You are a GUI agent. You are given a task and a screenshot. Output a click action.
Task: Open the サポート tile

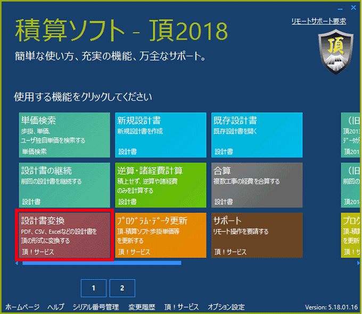click(x=257, y=235)
